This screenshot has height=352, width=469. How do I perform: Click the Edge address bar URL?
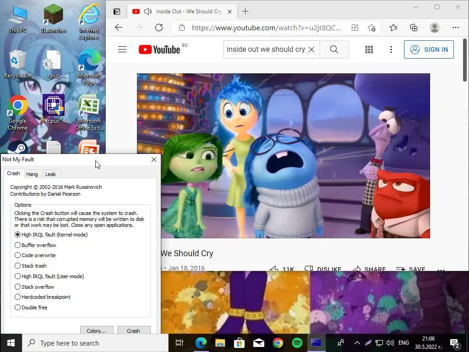pyautogui.click(x=266, y=28)
